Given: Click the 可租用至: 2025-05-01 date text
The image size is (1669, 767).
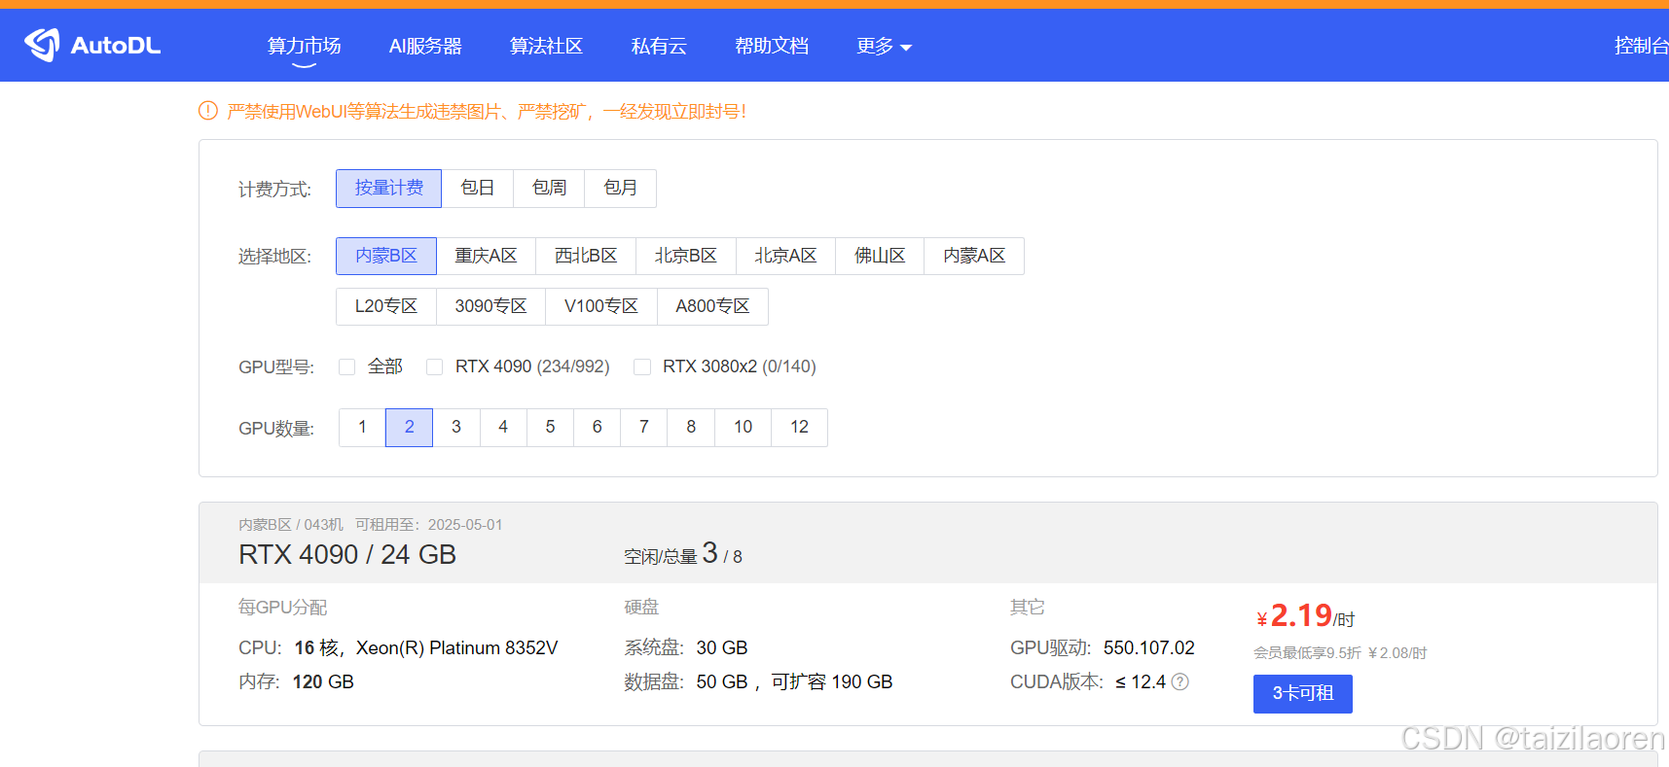Looking at the screenshot, I should tap(428, 524).
